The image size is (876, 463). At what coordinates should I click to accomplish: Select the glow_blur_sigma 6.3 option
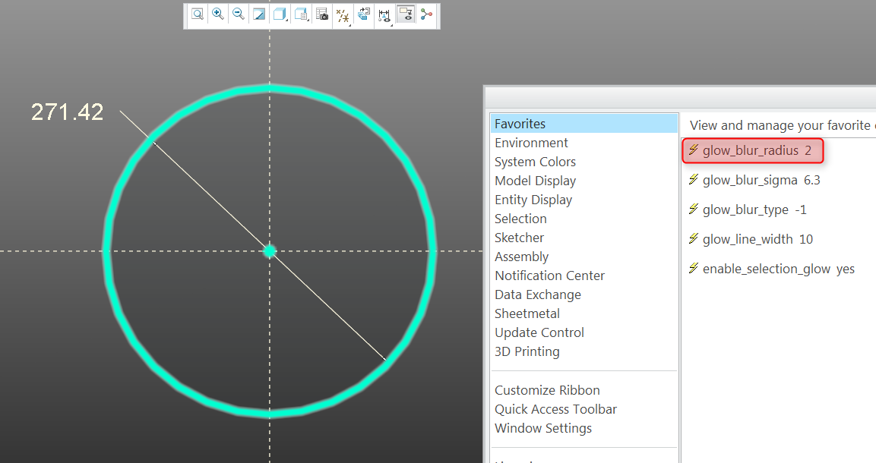point(761,180)
